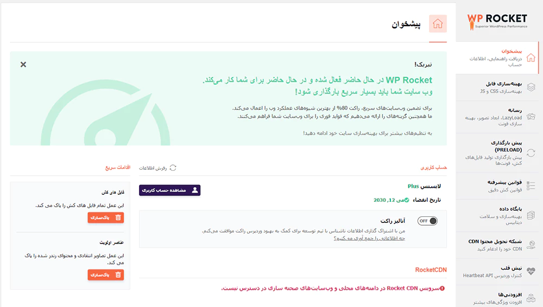This screenshot has height=307, width=543.
Task: Click پاک‌سازی button for priority elements
Action: pos(106,275)
